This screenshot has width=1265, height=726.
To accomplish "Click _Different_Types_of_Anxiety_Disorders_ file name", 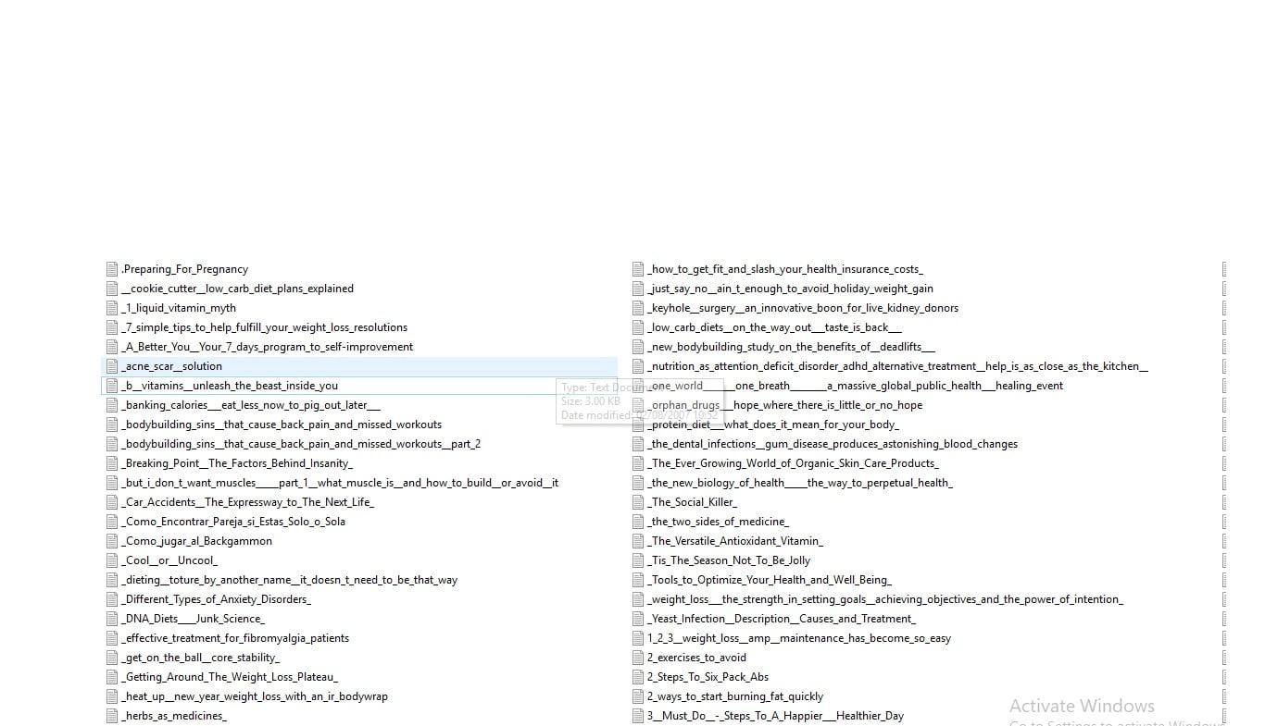I will [216, 599].
